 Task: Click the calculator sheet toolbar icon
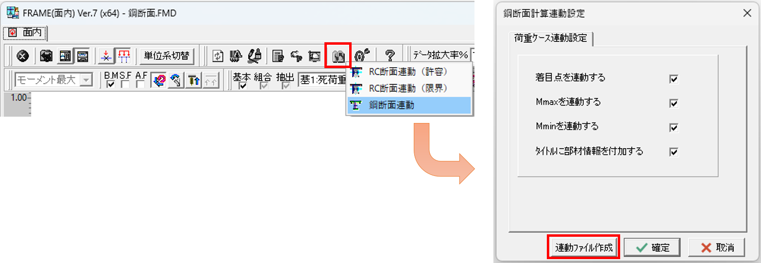[x=278, y=56]
